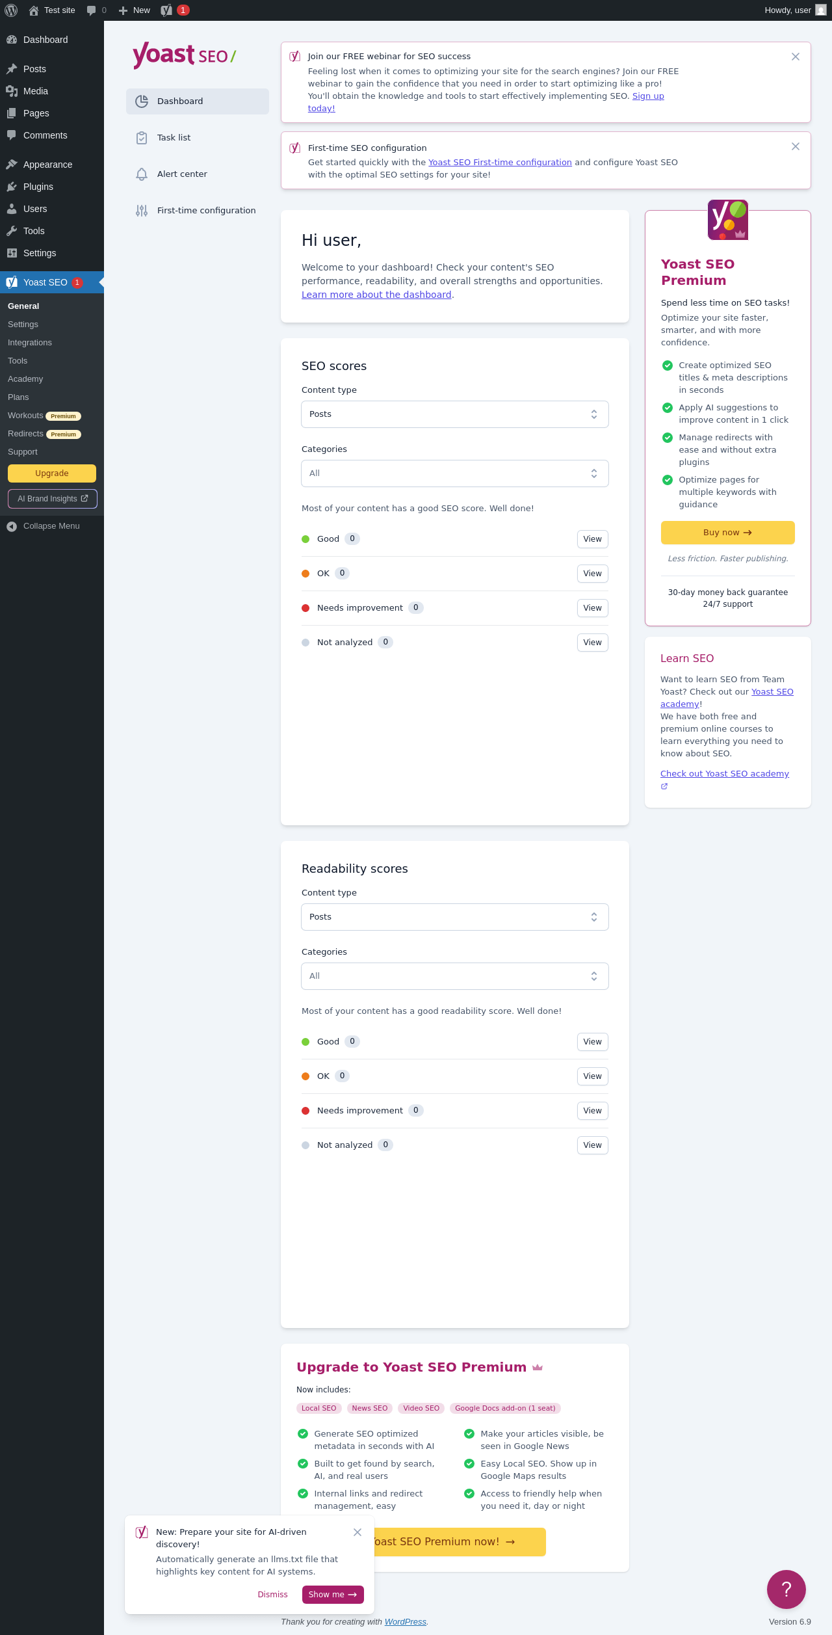Open the WordPress footer link
This screenshot has height=1635, width=832.
pyautogui.click(x=406, y=1622)
